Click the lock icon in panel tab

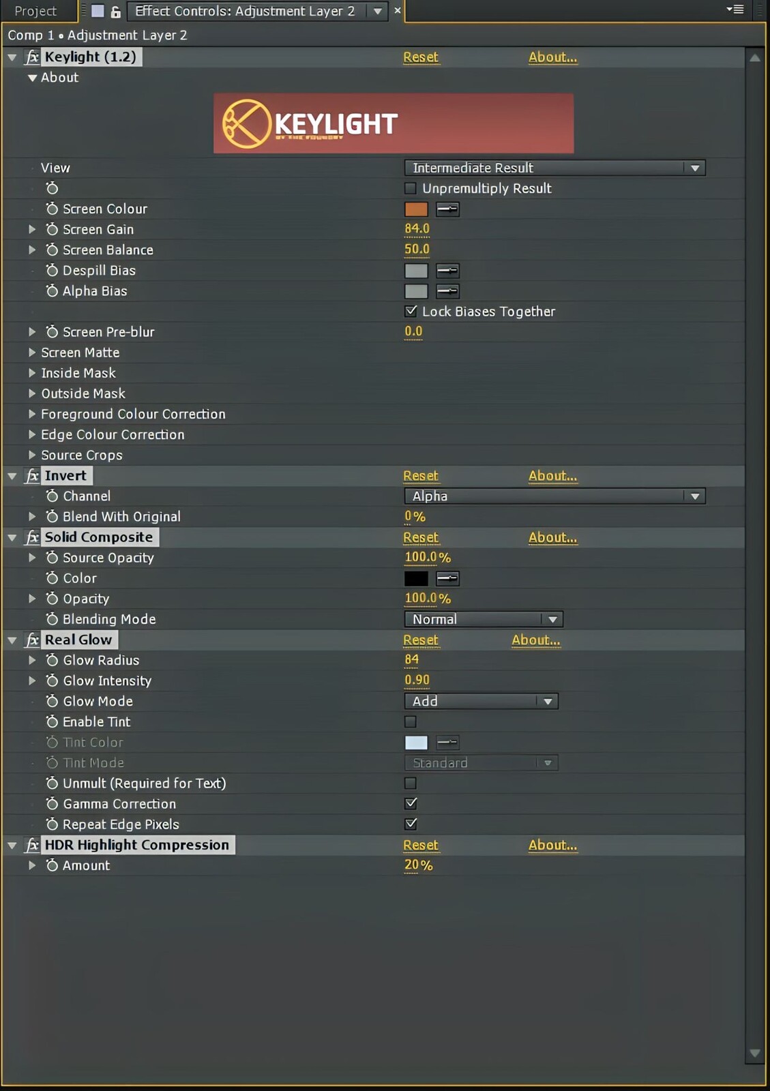[116, 11]
